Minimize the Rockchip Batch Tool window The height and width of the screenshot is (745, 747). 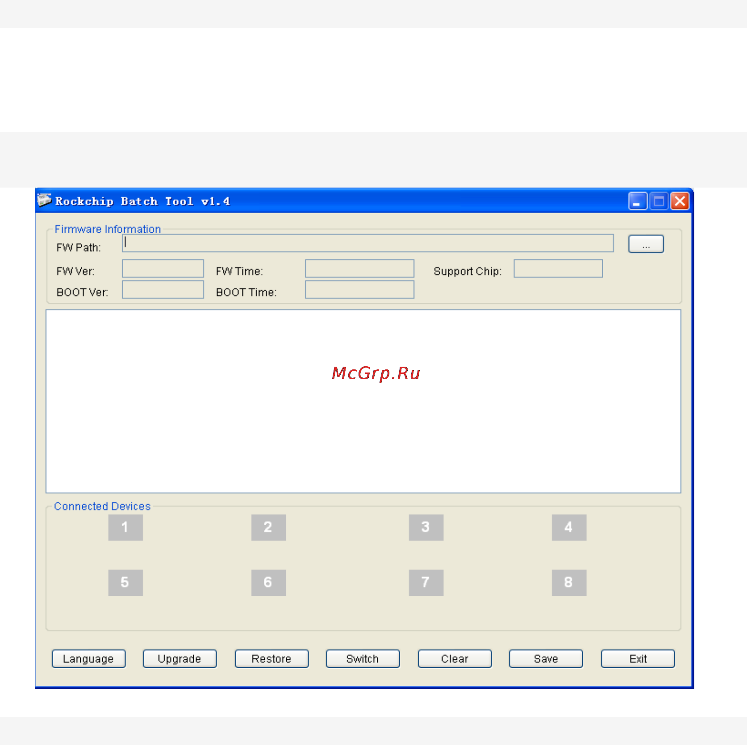tap(637, 201)
